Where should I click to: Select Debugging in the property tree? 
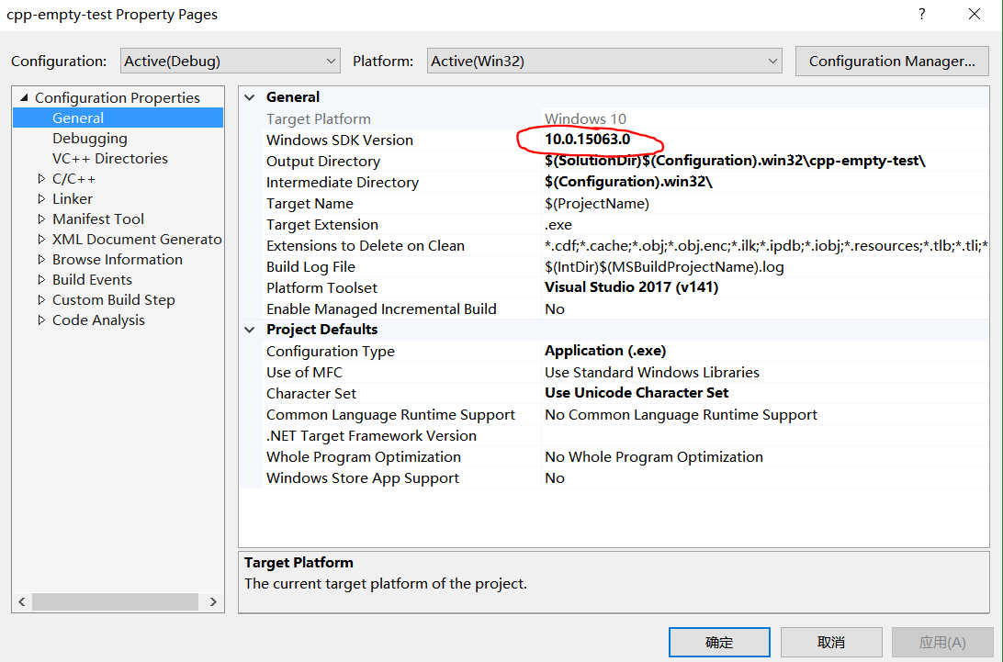click(x=90, y=139)
